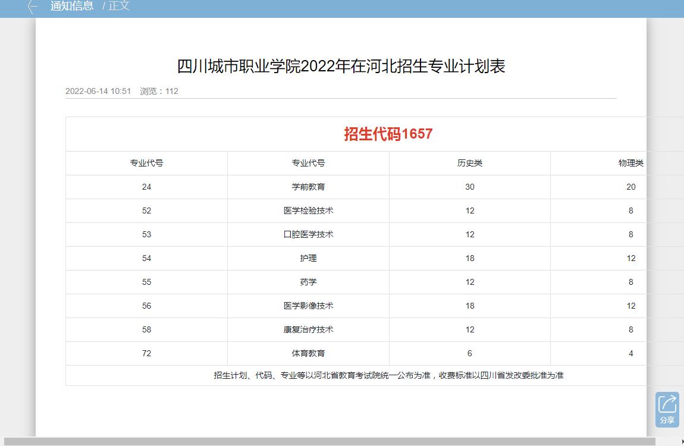Click the date 2022-06-14 10:51
This screenshot has height=446, width=684.
tap(98, 91)
